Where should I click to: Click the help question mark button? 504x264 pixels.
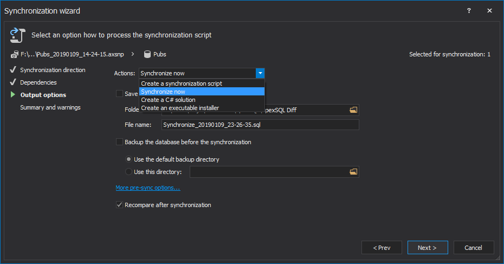tap(469, 11)
